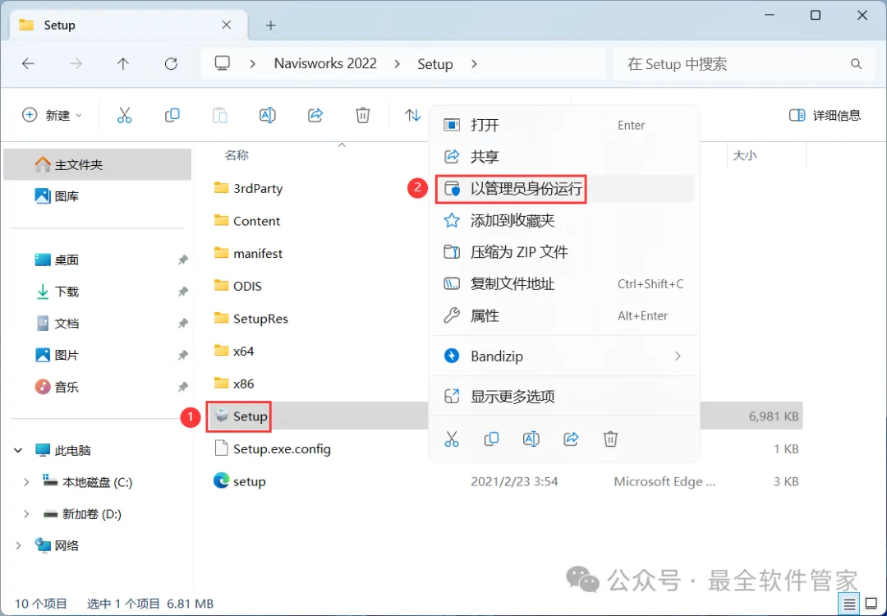887x616 pixels.
Task: Click the search magnifier icon
Action: (856, 64)
